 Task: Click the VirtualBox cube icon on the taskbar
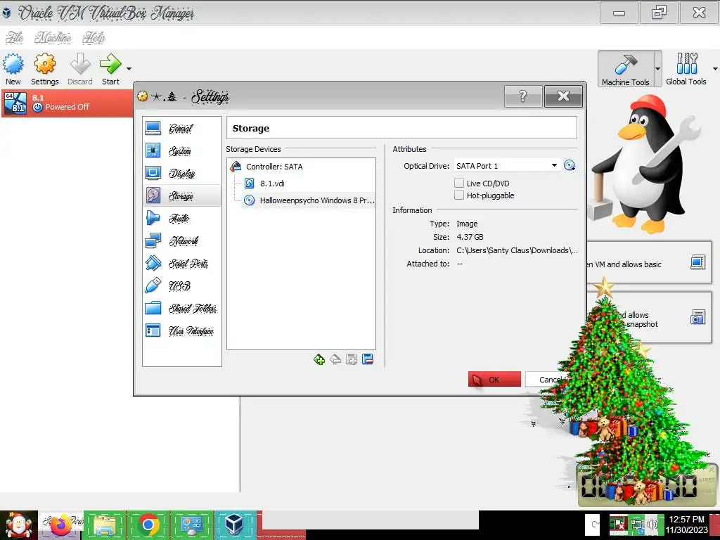click(x=235, y=525)
